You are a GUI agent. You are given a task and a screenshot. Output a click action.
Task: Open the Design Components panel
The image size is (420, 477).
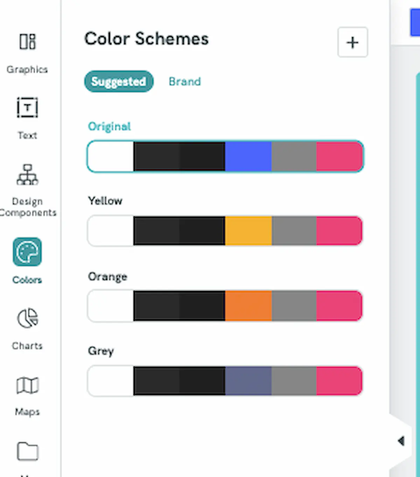coord(27,175)
